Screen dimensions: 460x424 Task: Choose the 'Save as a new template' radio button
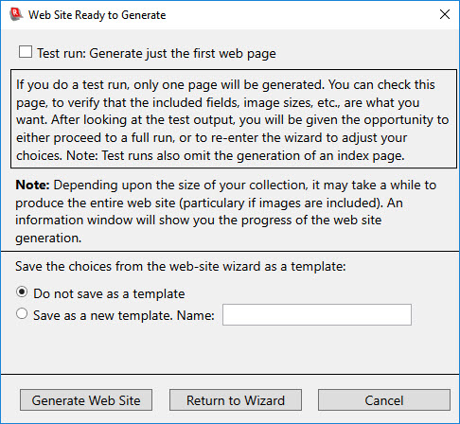[x=22, y=313]
